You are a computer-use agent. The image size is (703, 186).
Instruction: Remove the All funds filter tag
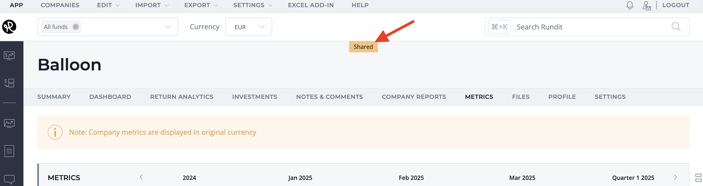(x=76, y=27)
